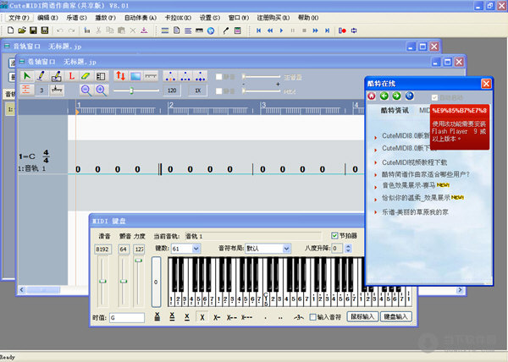
Task: Switch to 酷特资讯 tab
Action: pos(395,110)
